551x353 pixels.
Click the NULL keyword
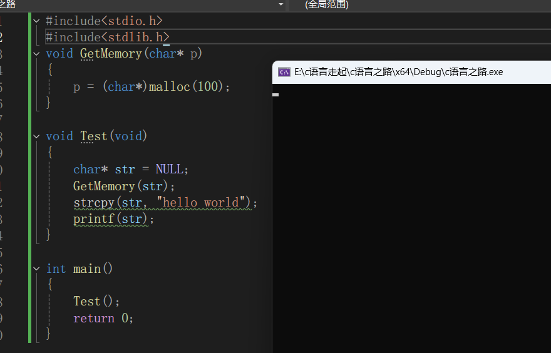click(x=170, y=169)
